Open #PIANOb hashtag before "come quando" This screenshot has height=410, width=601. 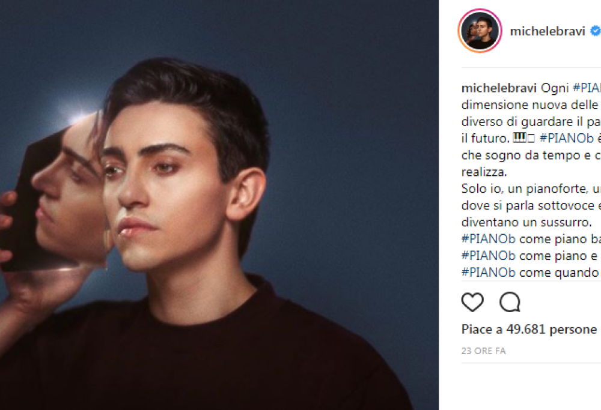click(489, 272)
